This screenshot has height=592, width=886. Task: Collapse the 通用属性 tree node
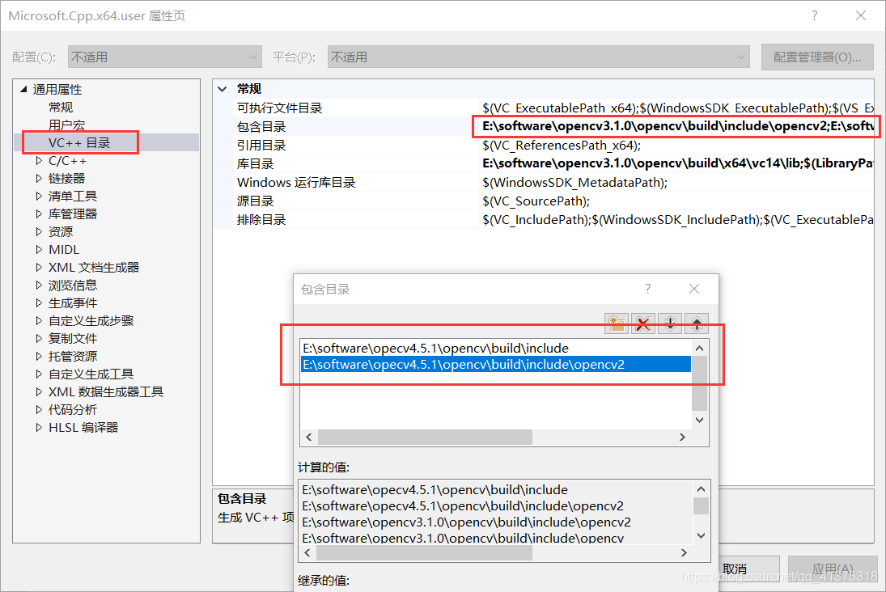(23, 89)
